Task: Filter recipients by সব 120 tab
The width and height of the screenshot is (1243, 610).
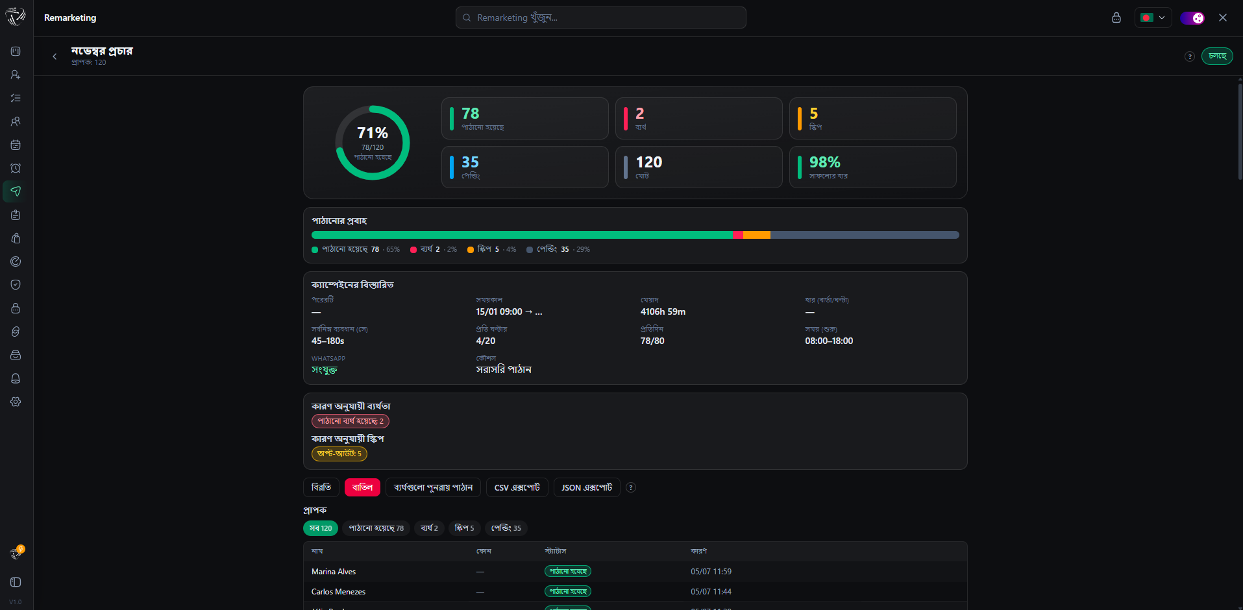Action: (321, 528)
